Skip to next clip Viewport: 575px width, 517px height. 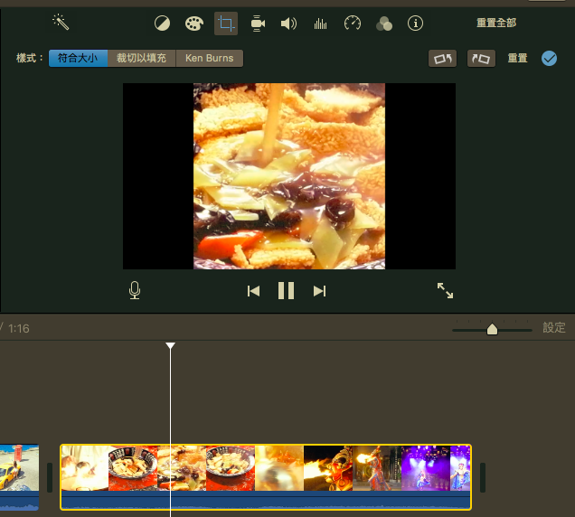[319, 291]
